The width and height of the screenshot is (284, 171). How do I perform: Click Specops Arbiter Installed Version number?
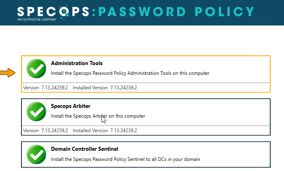[x=123, y=131]
